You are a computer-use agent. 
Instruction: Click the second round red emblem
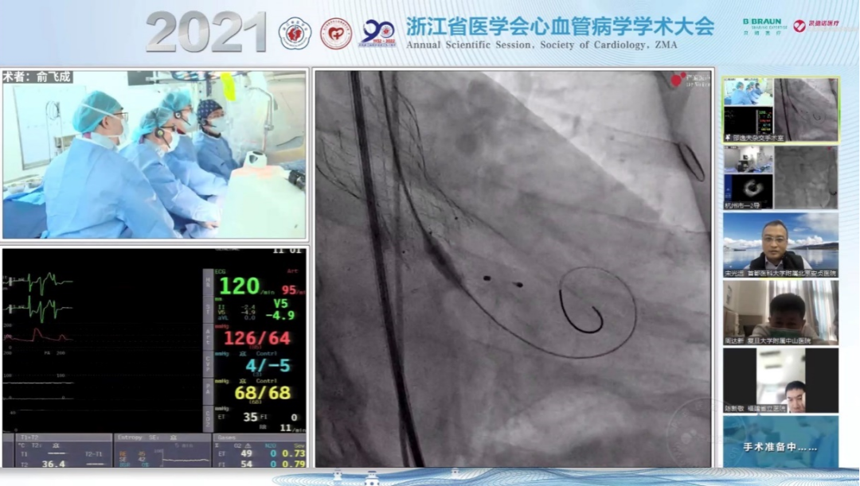(336, 33)
